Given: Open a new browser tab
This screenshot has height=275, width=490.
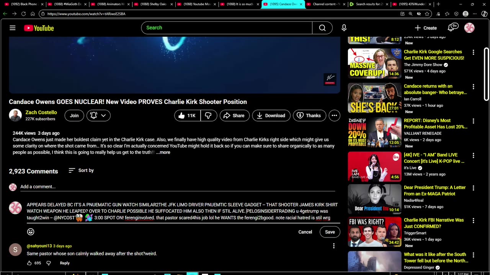Looking at the screenshot, I should point(438,4).
